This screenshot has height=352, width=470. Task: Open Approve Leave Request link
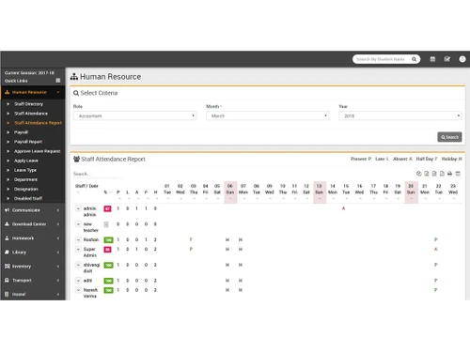click(x=38, y=151)
